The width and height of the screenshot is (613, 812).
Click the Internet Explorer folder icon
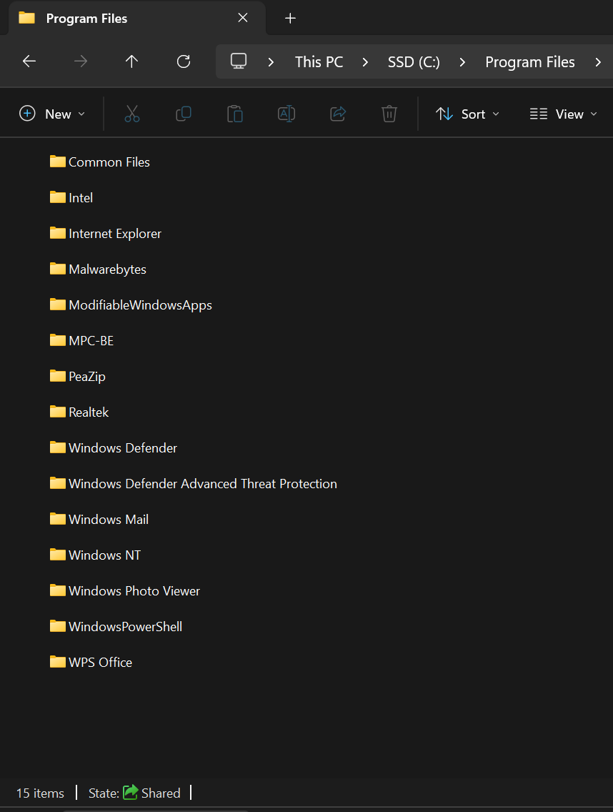[57, 233]
